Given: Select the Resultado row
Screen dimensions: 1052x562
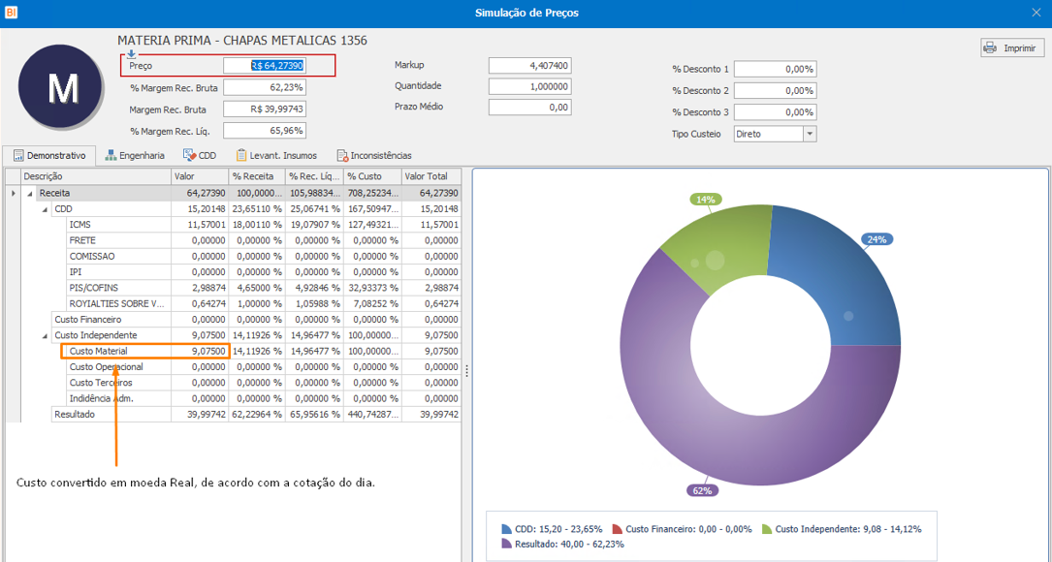Looking at the screenshot, I should pyautogui.click(x=256, y=415).
